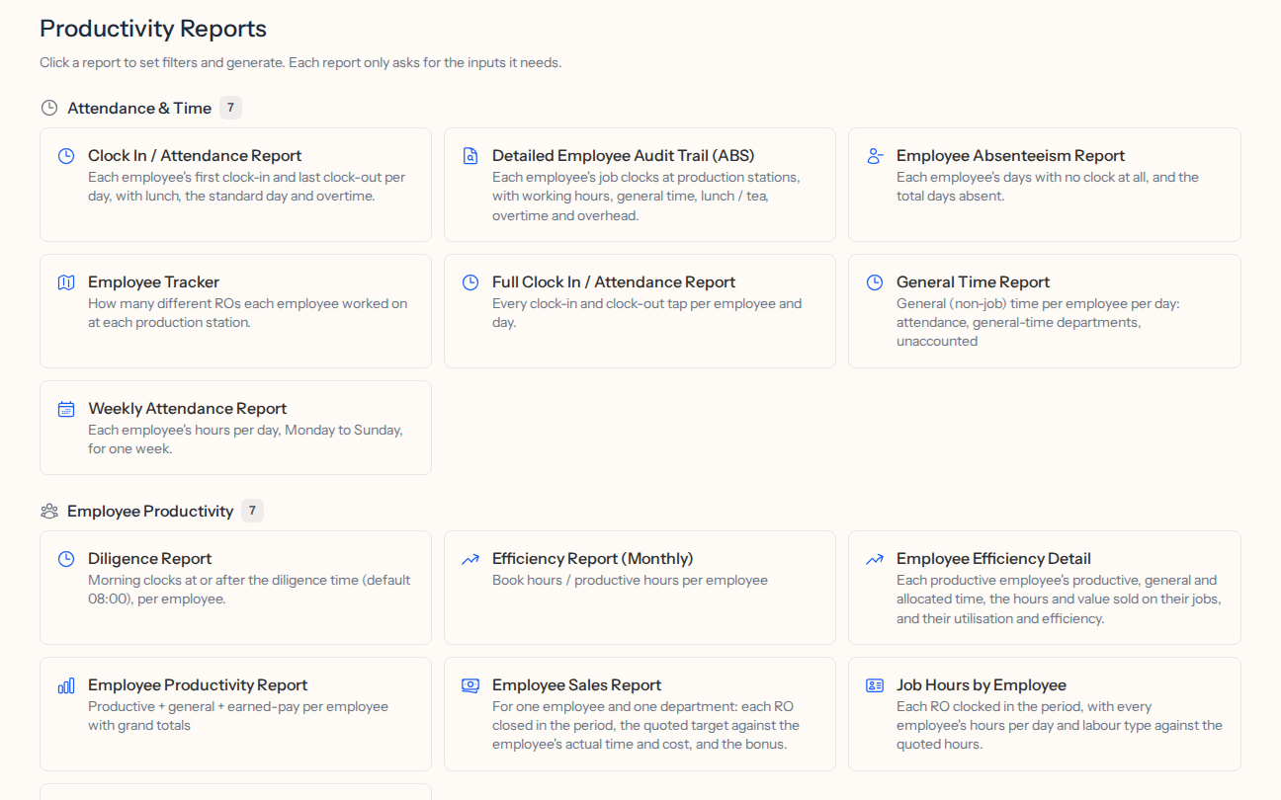Click the money icon on Employee Sales Report
This screenshot has height=800, width=1281.
point(470,685)
